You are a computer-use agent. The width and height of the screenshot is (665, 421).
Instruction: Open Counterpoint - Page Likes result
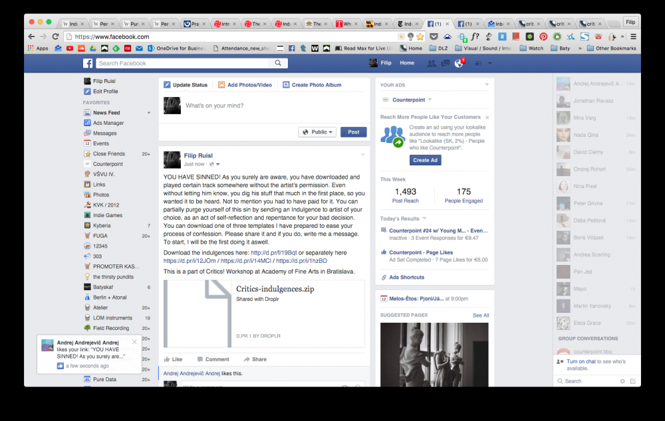click(421, 252)
